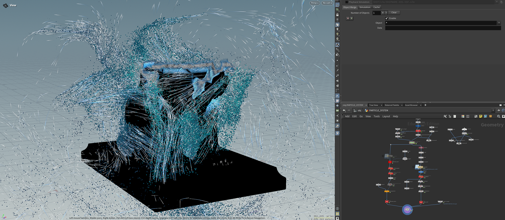Viewport: 505px width, 220px height.
Task: Click the info icon on display bar
Action: click(337, 209)
